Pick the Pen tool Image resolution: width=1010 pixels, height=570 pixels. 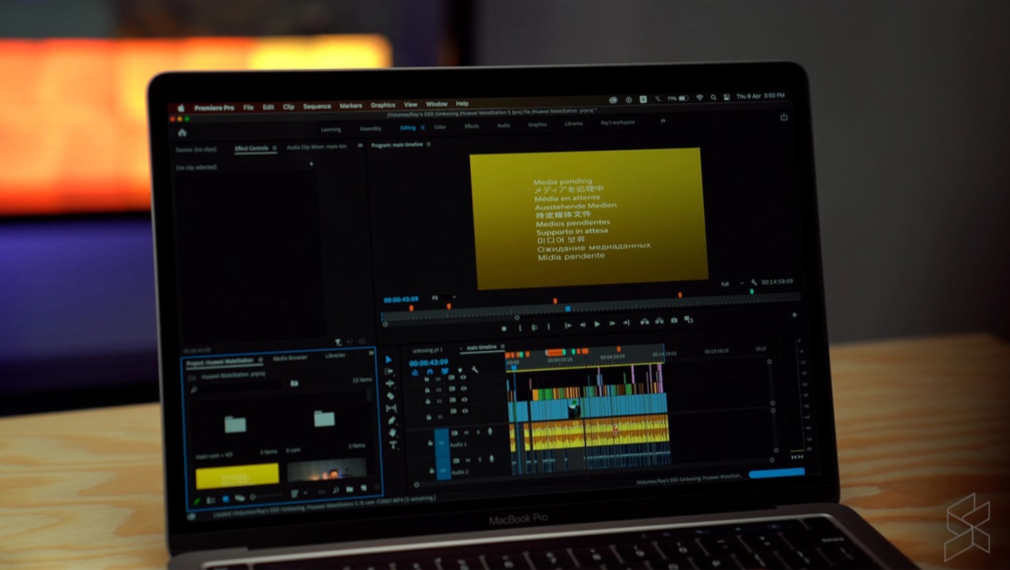(x=391, y=421)
